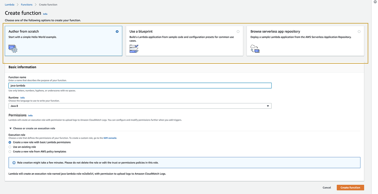Select the Use a blueprint option
378x194 pixels.
pyautogui.click(x=238, y=31)
